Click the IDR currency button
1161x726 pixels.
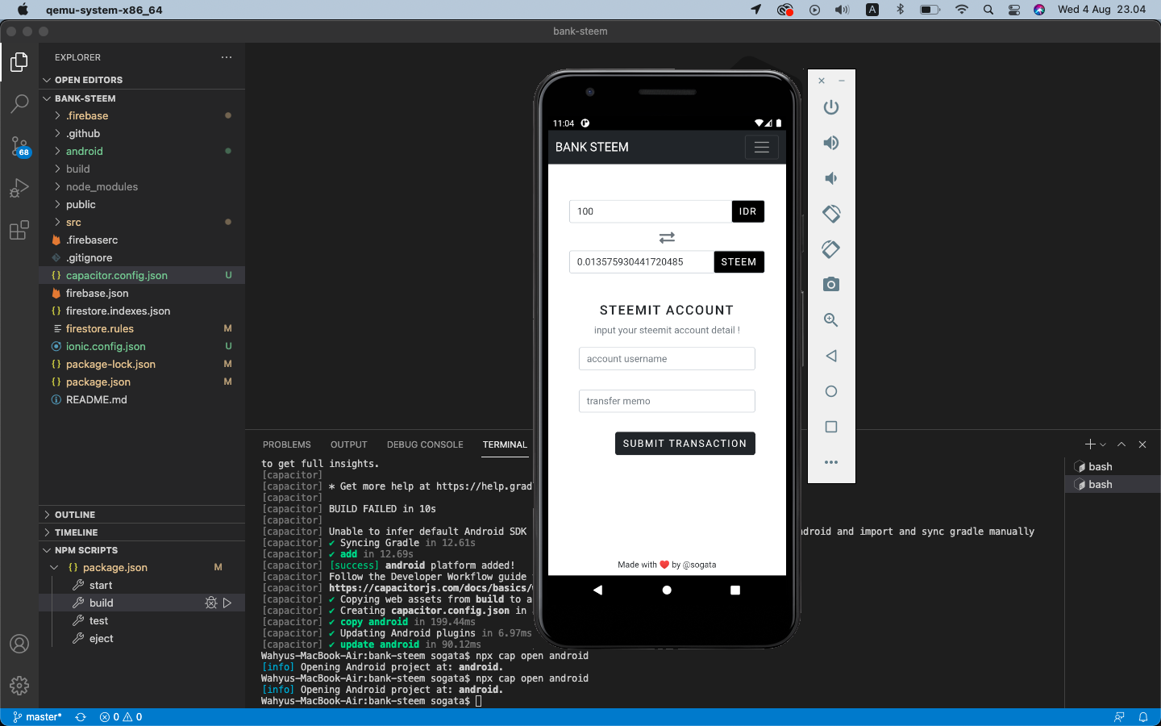748,211
